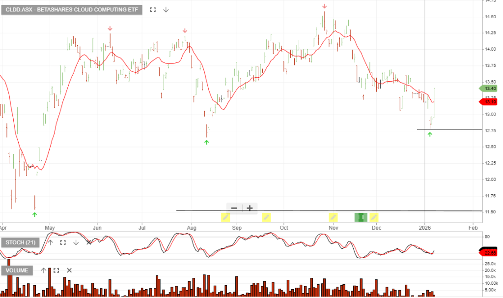Image resolution: width=503 pixels, height=298 pixels.
Task: Select the green 13.40 price tag
Action: pyautogui.click(x=488, y=89)
